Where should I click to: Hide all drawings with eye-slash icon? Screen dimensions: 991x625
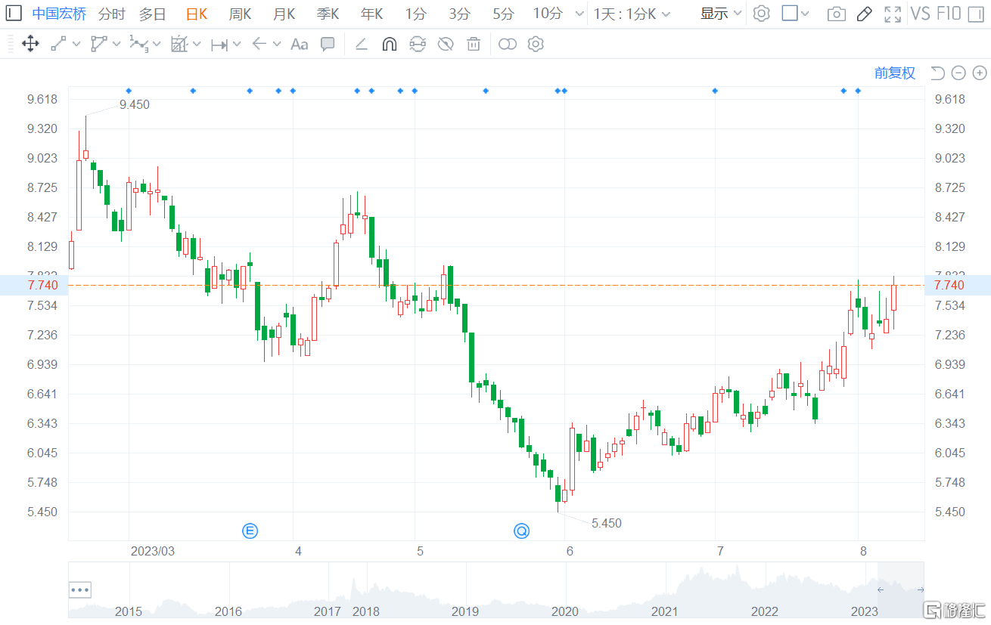point(446,44)
